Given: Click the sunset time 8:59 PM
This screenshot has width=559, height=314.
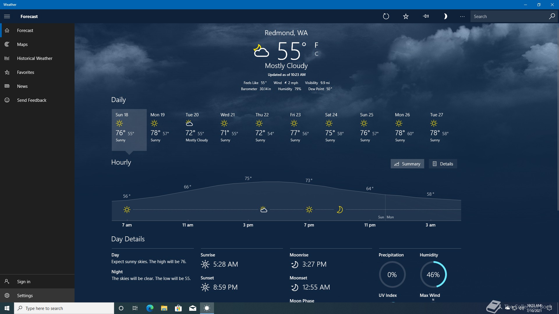Looking at the screenshot, I should pyautogui.click(x=225, y=287).
